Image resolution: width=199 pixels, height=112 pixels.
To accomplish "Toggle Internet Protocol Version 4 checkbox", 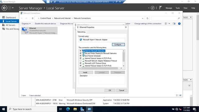I will click(81, 58).
